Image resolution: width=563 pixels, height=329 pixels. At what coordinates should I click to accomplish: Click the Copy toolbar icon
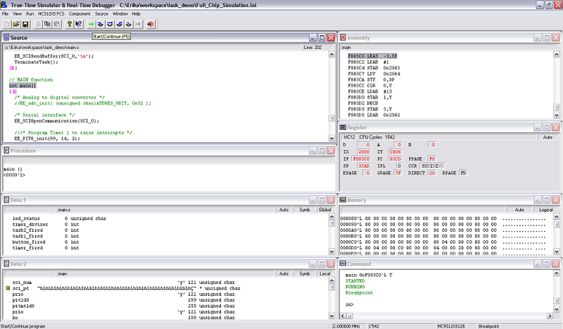tap(47, 24)
